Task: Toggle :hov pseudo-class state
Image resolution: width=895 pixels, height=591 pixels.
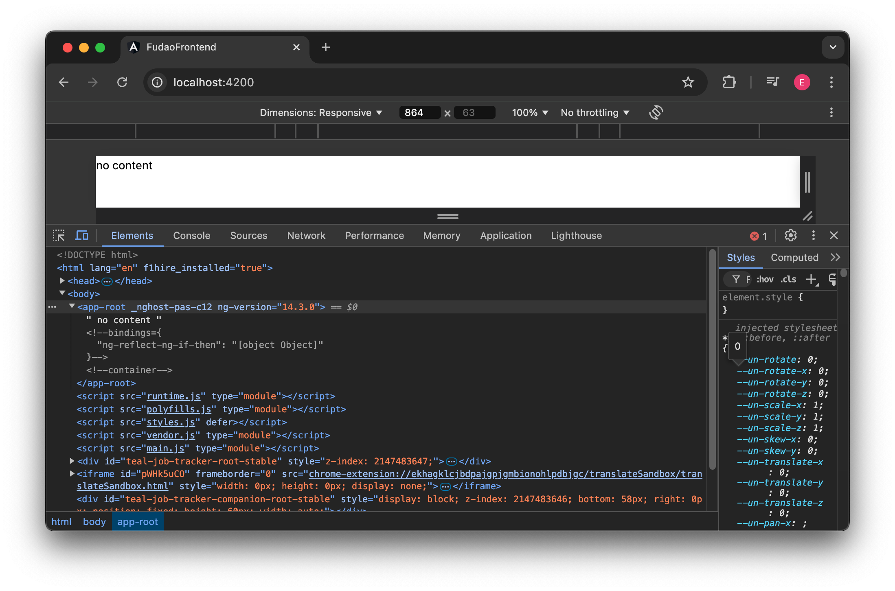Action: point(765,279)
